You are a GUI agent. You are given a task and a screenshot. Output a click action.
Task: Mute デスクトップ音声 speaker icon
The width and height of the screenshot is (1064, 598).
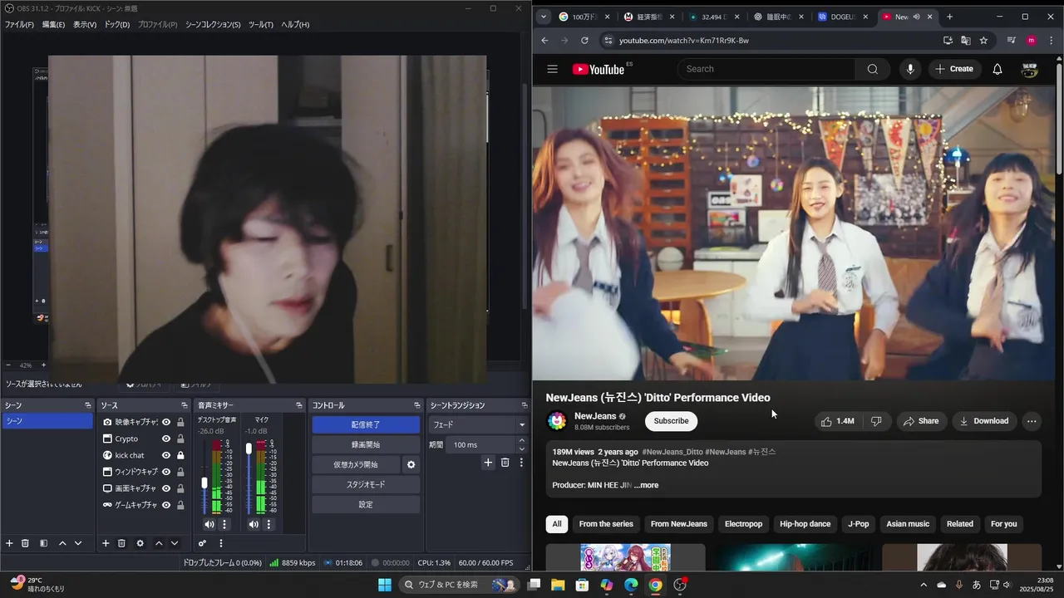[209, 524]
